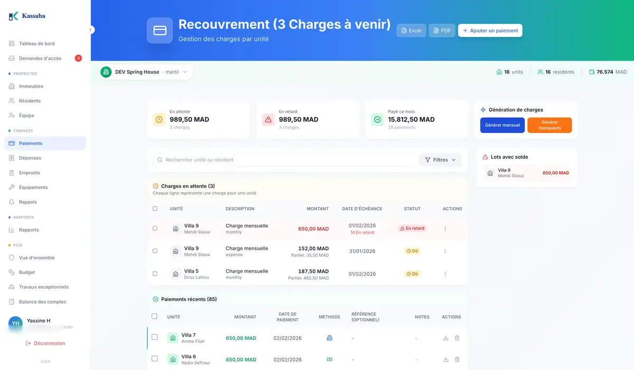The height and width of the screenshot is (370, 634).
Task: Click Générer mensuel button
Action: coord(502,125)
